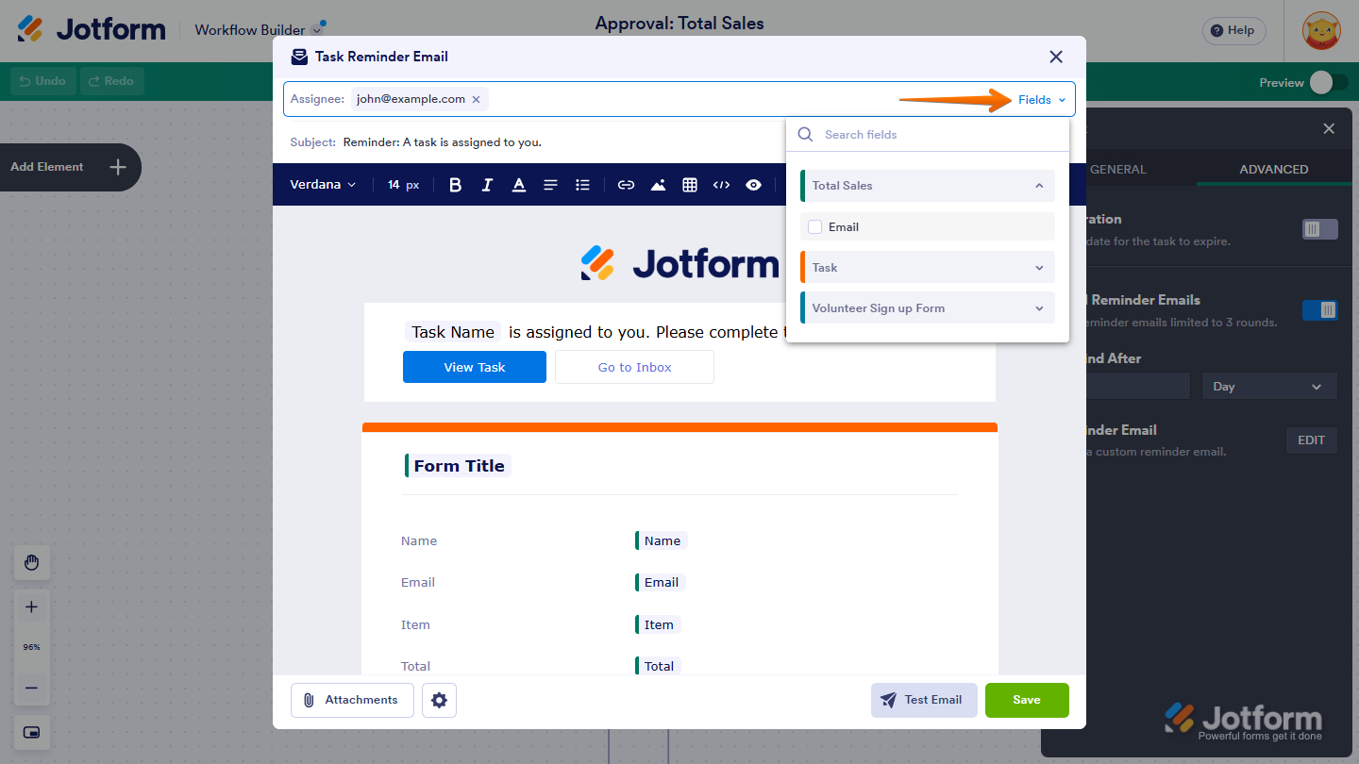This screenshot has width=1359, height=764.
Task: Select the Email field tag in body
Action: pyautogui.click(x=661, y=582)
